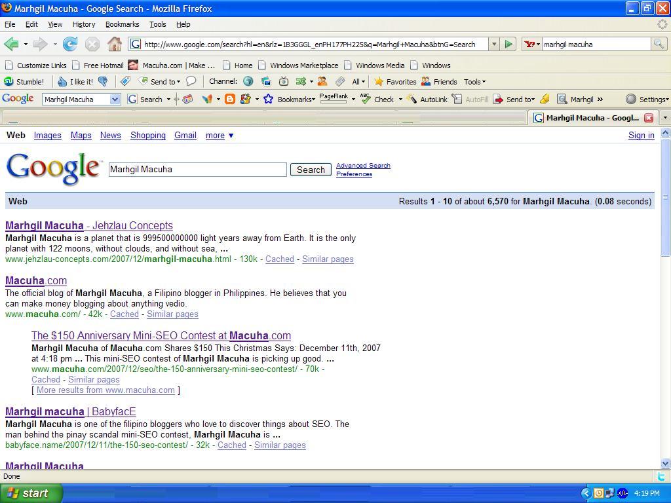
Task: Click the Sign in link
Action: 641,136
